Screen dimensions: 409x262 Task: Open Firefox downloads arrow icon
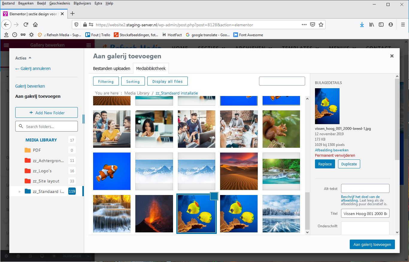[x=362, y=25]
